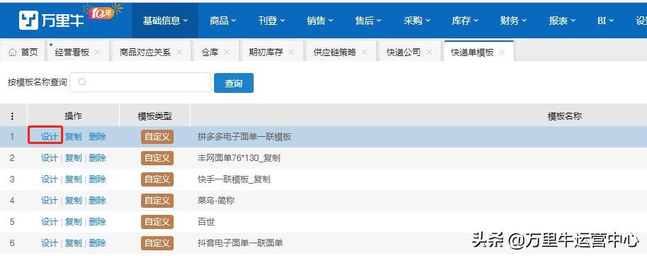
Task: Select template name 菜鸟-简称
Action: coord(216,200)
